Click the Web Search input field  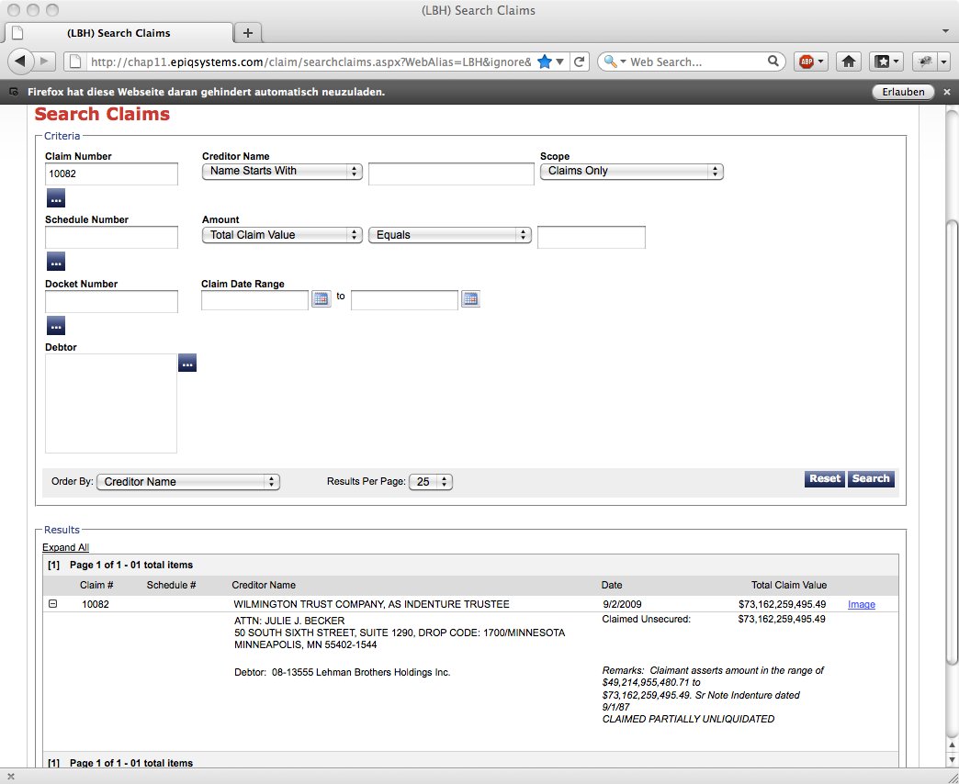(x=697, y=62)
